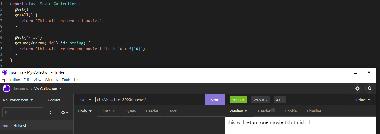Screen dimensions: 380x134
Task: Open the Cookies manager
Action: [x=54, y=100]
